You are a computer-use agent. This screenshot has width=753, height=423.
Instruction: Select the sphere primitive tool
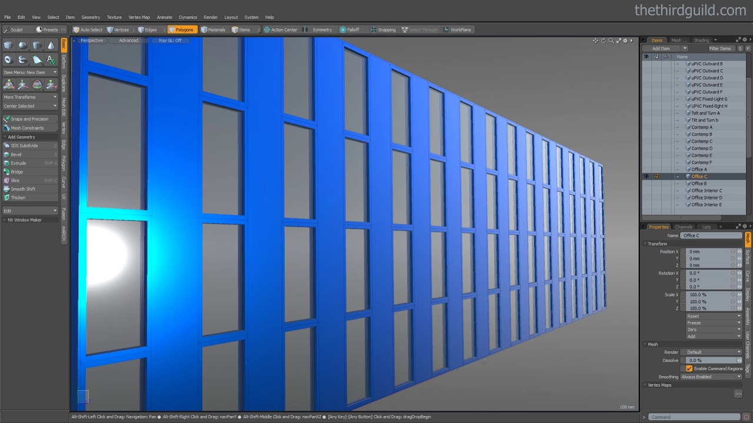(22, 45)
